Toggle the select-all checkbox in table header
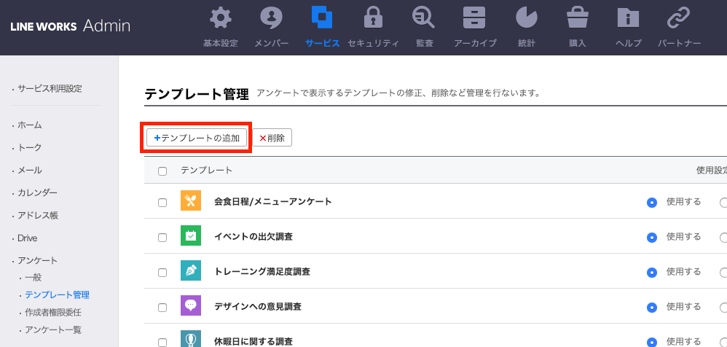This screenshot has width=727, height=347. point(162,171)
